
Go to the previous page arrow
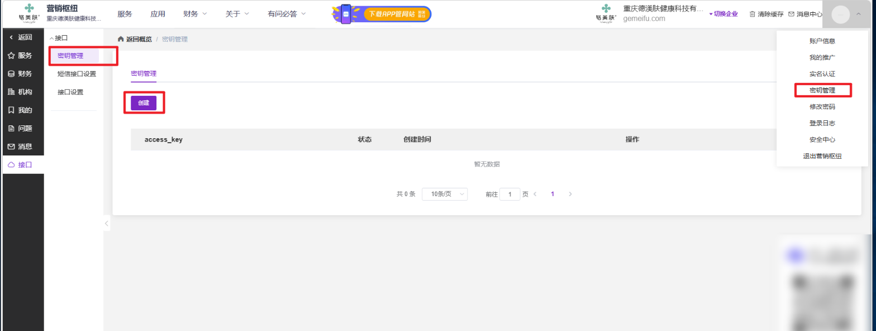pos(535,194)
